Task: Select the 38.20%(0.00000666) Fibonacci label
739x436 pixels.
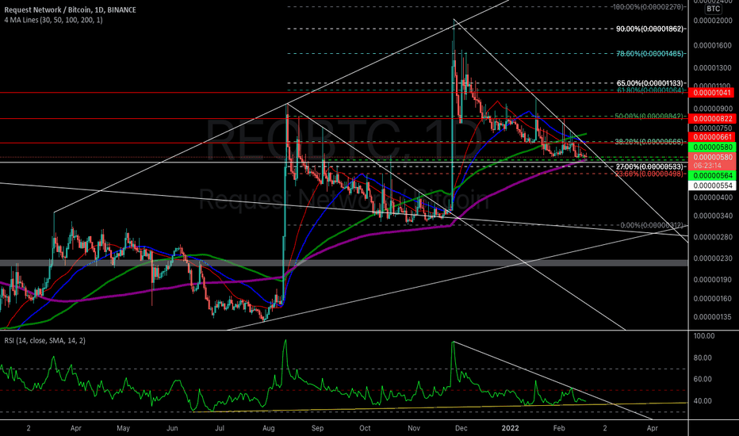Action: click(x=649, y=142)
